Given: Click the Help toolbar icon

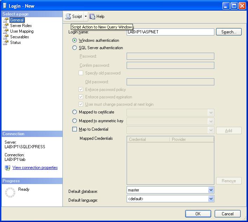Looking at the screenshot, I should [93, 17].
